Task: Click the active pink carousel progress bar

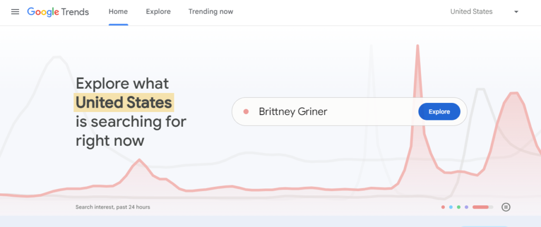Action: click(x=482, y=207)
